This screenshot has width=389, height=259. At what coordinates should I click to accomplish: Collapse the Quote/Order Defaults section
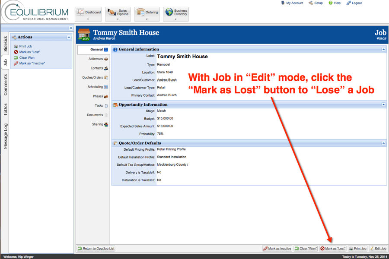point(383,143)
